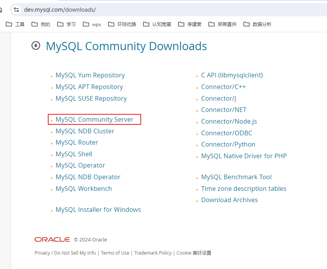Open Connector/Node.js link
Screen dimensions: 327x269
pyautogui.click(x=229, y=121)
